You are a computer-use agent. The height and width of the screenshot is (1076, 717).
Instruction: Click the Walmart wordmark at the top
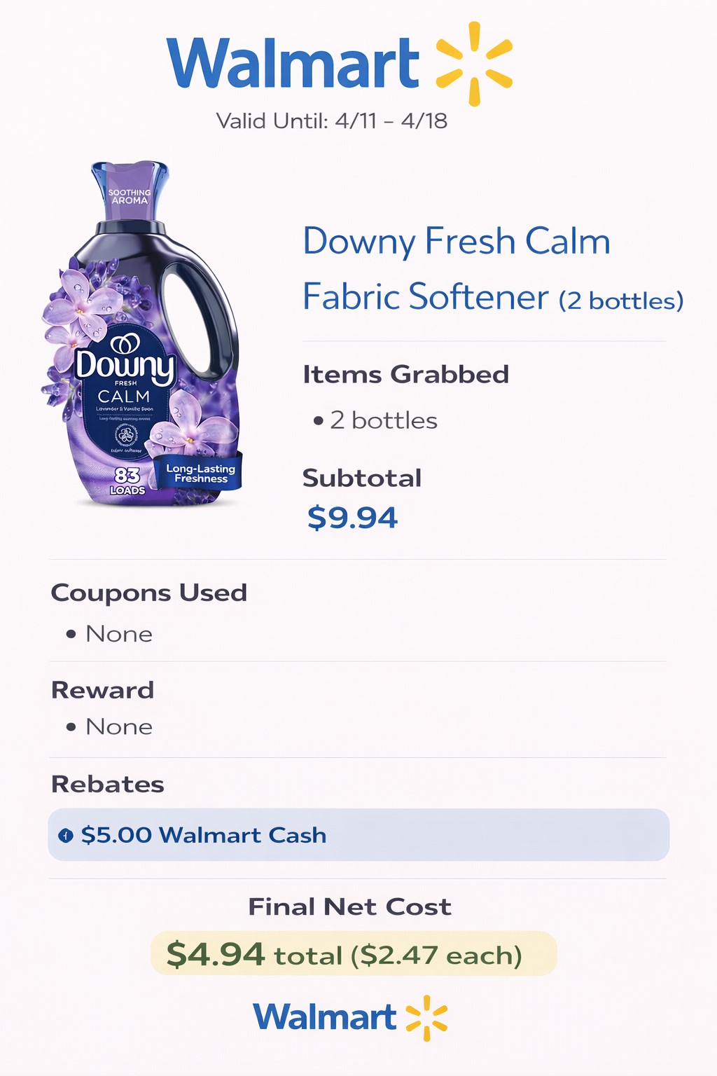293,64
